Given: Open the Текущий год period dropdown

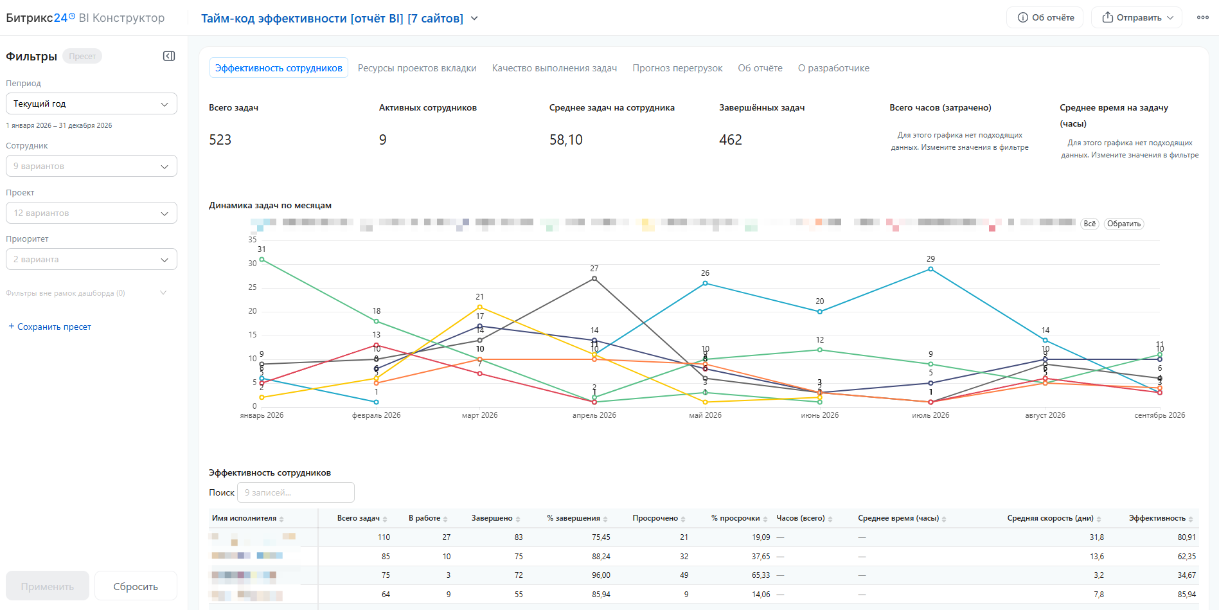Looking at the screenshot, I should click(91, 103).
